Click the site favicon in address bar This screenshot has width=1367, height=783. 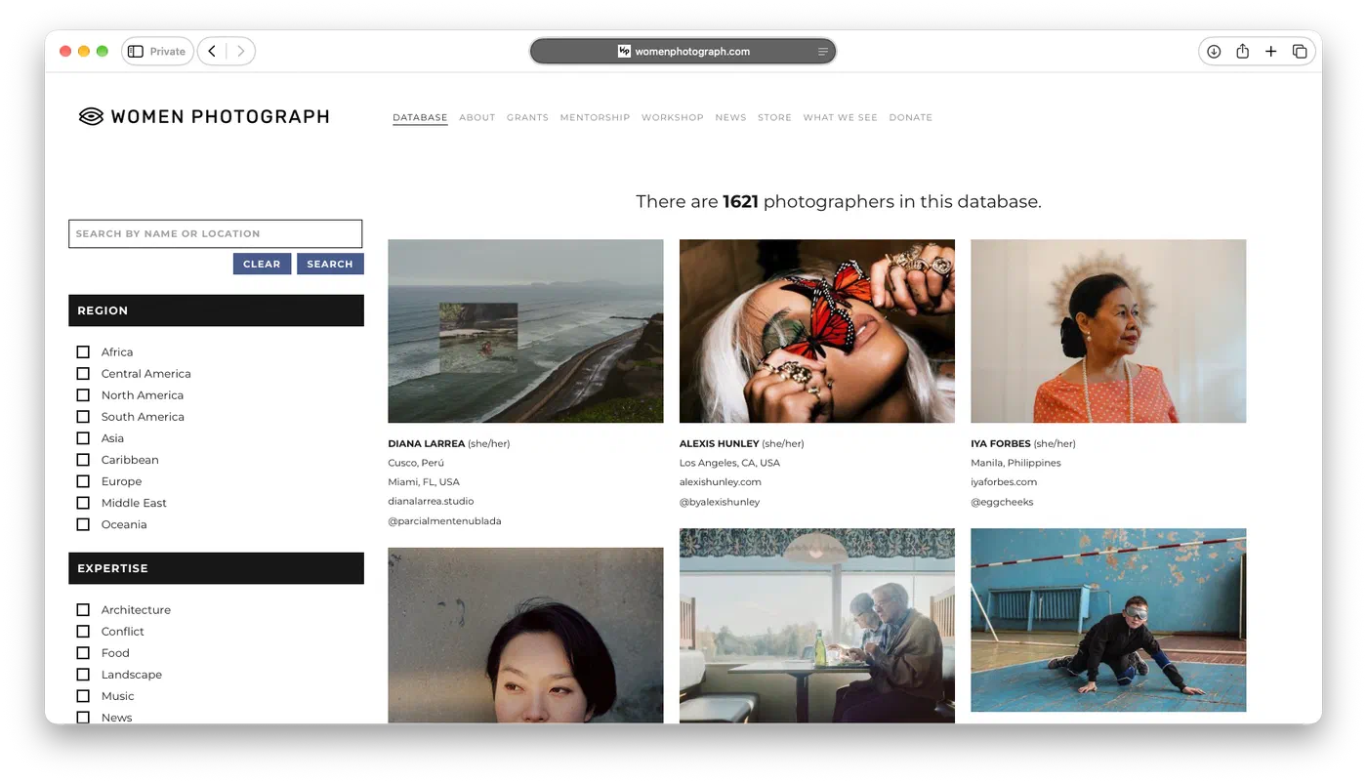[x=624, y=52]
